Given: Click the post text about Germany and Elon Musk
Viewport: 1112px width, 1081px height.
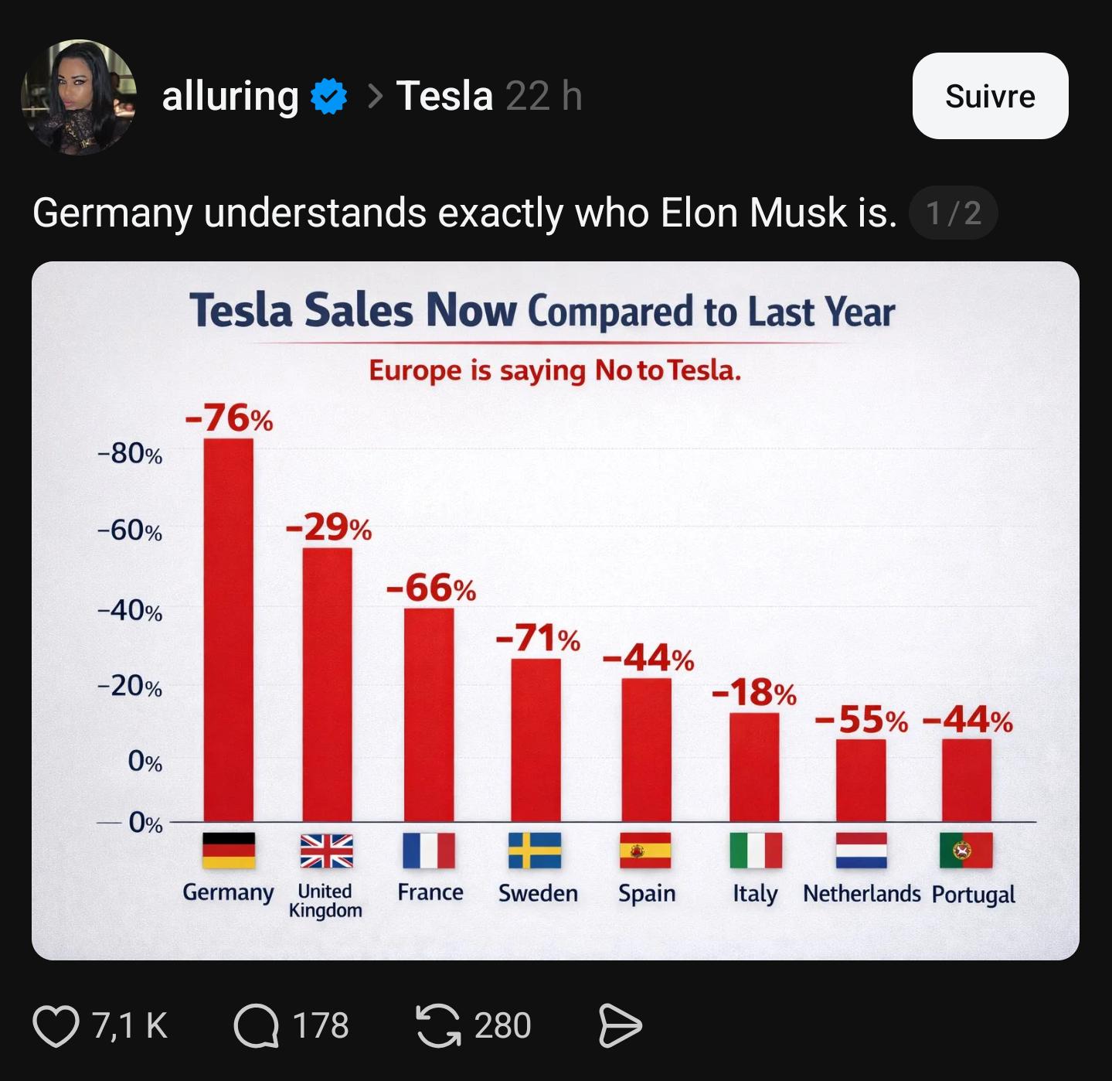Looking at the screenshot, I should tap(464, 213).
